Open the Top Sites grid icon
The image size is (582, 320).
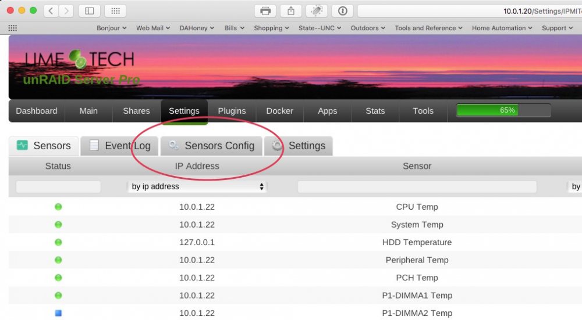point(115,10)
